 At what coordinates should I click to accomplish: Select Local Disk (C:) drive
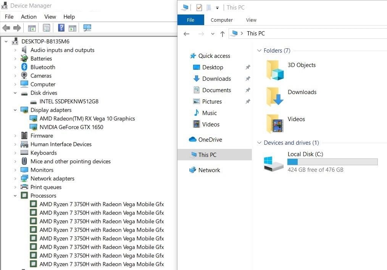pyautogui.click(x=305, y=154)
